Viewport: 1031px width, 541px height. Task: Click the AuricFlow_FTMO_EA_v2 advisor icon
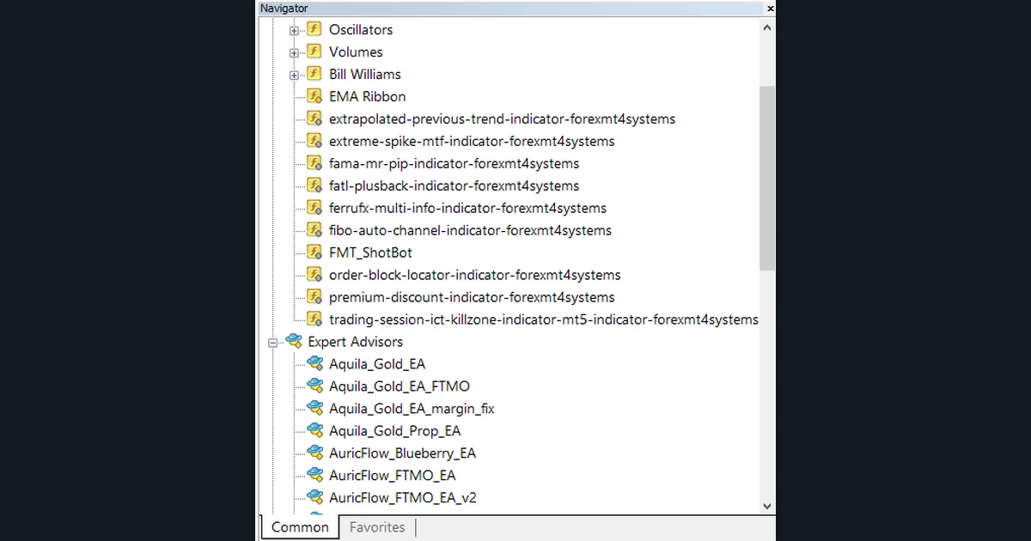(315, 498)
